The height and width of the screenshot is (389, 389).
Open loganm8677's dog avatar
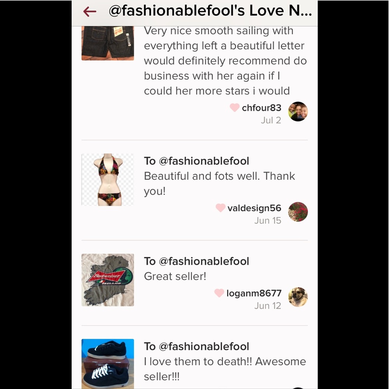click(x=298, y=297)
